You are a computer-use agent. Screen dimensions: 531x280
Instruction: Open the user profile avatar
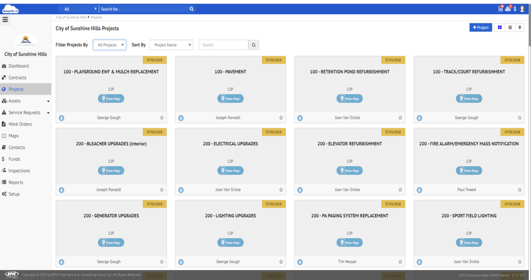tap(522, 9)
